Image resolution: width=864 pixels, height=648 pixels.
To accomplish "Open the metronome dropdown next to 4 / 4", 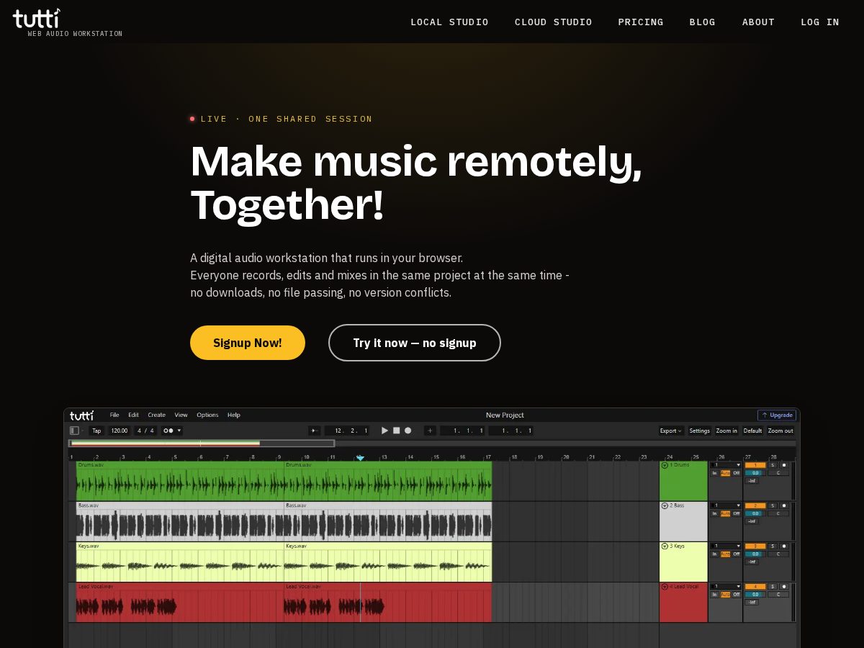I will (172, 431).
